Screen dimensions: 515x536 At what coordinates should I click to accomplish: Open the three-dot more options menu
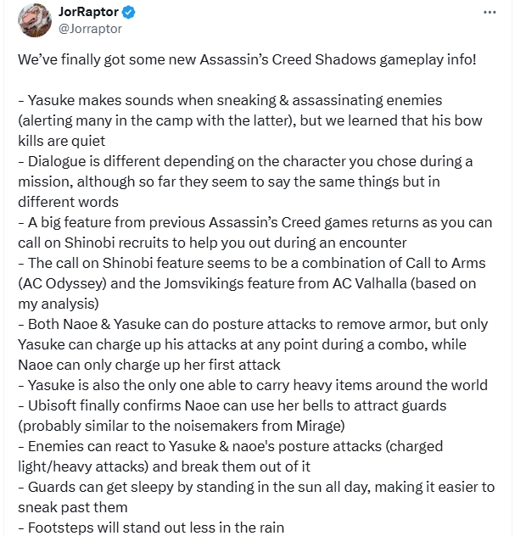490,13
